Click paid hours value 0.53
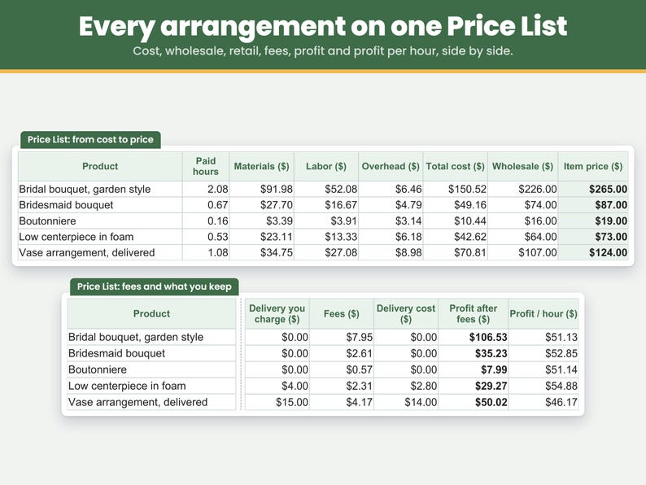Image resolution: width=646 pixels, height=485 pixels. coord(206,237)
